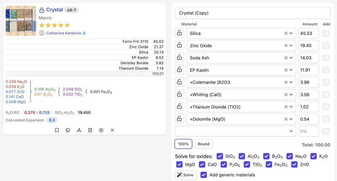Lock the +Dolomite (MgO) material row

tap(179, 119)
